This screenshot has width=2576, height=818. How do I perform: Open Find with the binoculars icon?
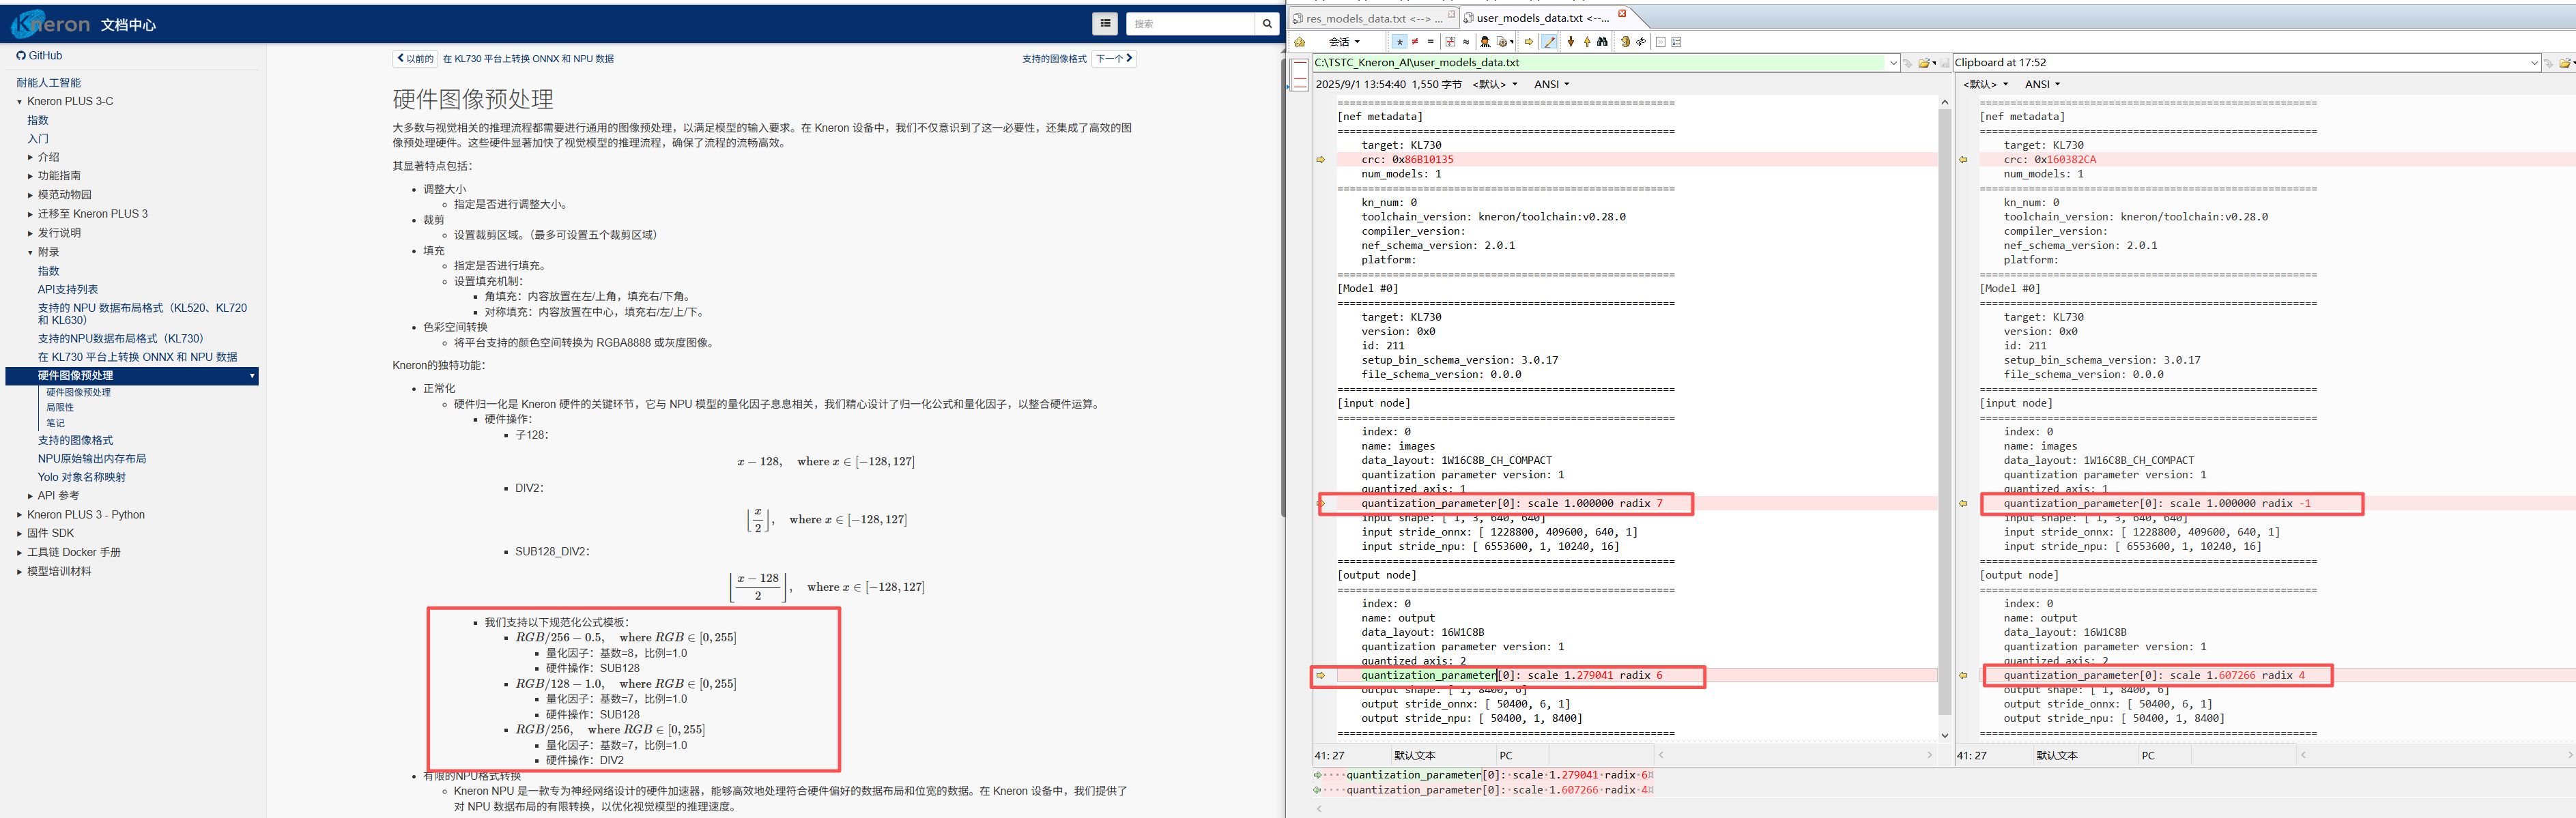coord(1603,42)
